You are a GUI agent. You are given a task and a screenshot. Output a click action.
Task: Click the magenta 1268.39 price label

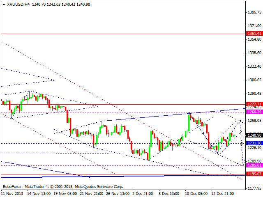click(x=254, y=112)
